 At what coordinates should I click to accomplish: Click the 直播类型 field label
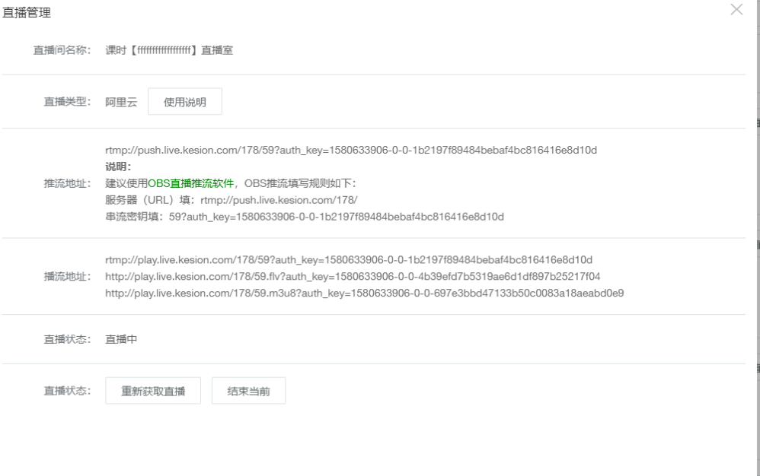click(67, 102)
